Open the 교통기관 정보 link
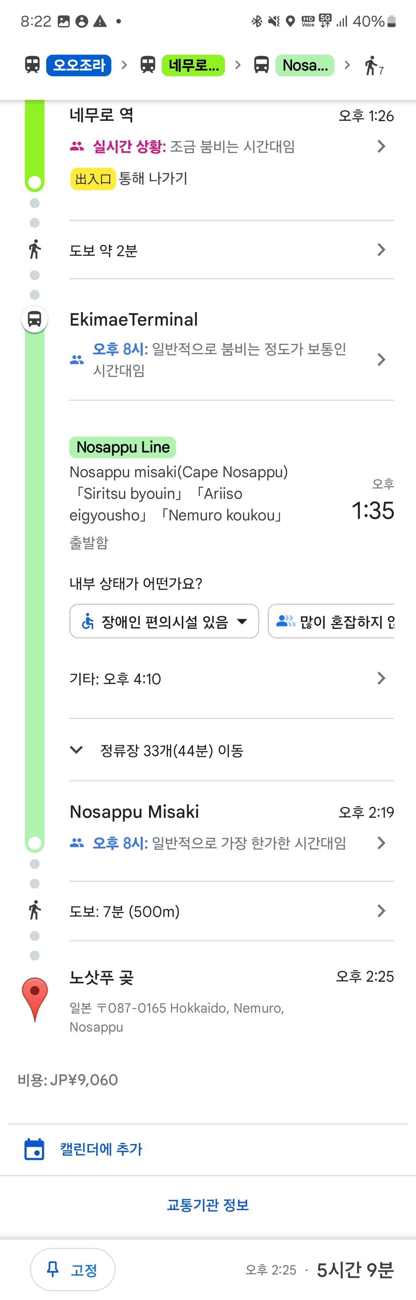Viewport: 416px width, 1300px height. 208,1205
